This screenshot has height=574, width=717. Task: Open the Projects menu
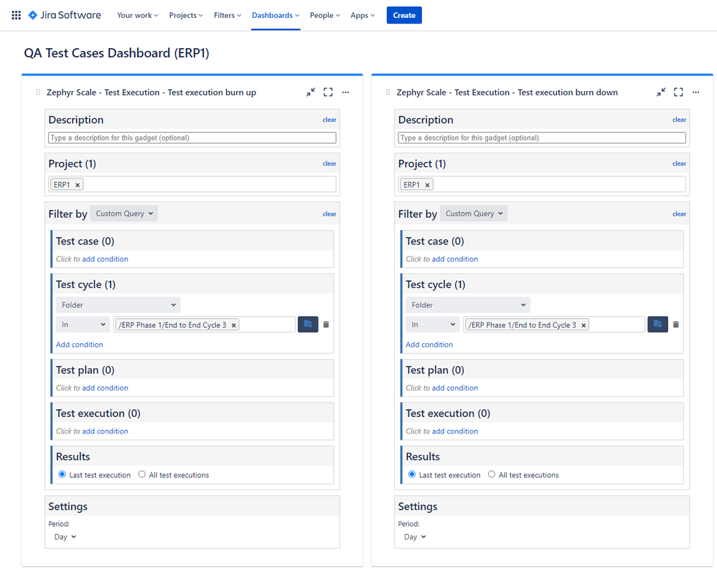coord(186,15)
